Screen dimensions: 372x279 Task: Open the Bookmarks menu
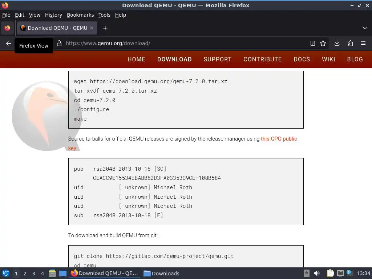(x=80, y=15)
